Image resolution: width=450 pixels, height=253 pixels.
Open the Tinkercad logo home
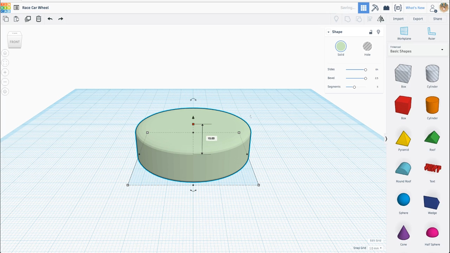(x=6, y=7)
